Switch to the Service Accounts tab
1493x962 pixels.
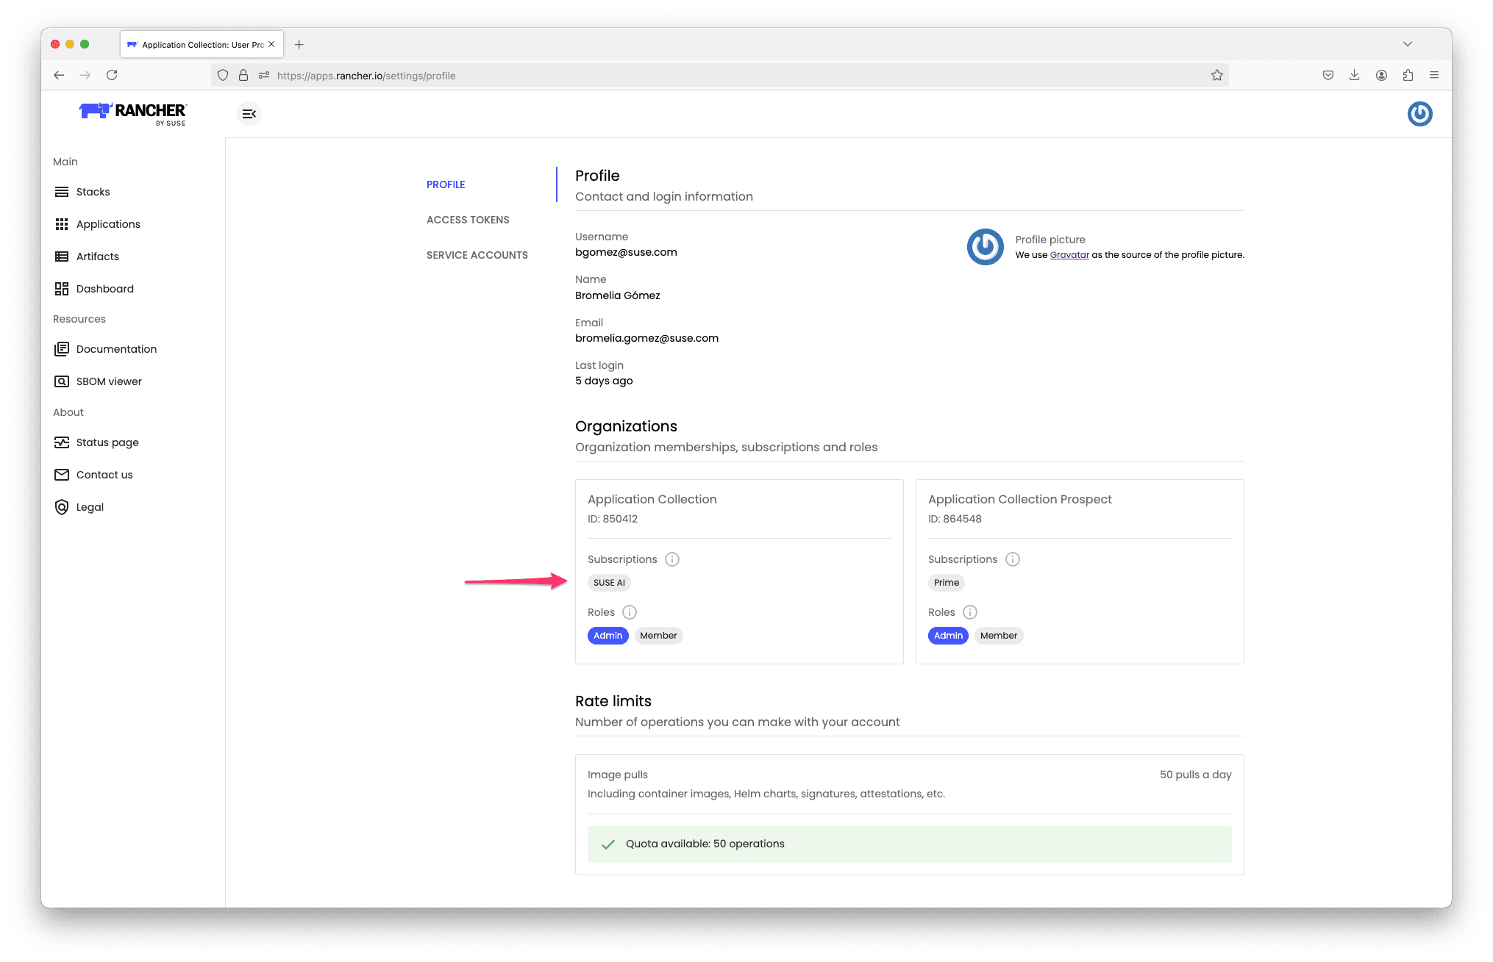[x=477, y=255]
